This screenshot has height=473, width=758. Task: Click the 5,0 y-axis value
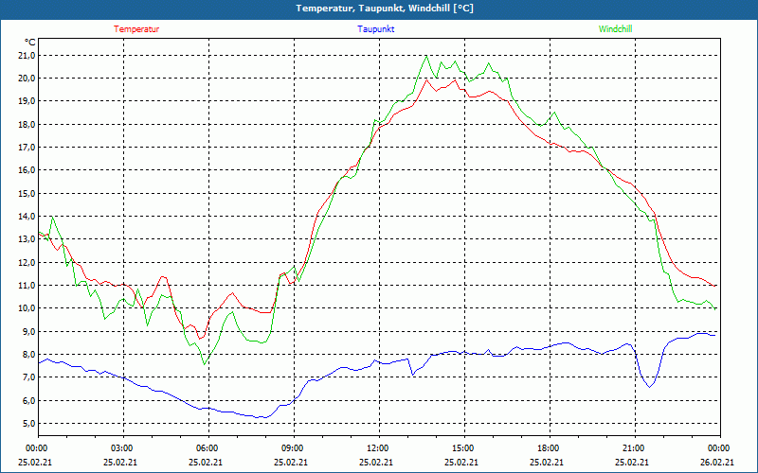point(29,423)
